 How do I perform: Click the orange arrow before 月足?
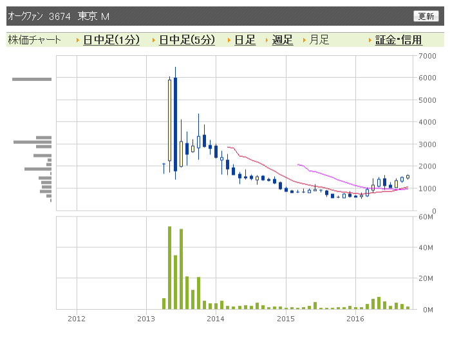[305, 40]
